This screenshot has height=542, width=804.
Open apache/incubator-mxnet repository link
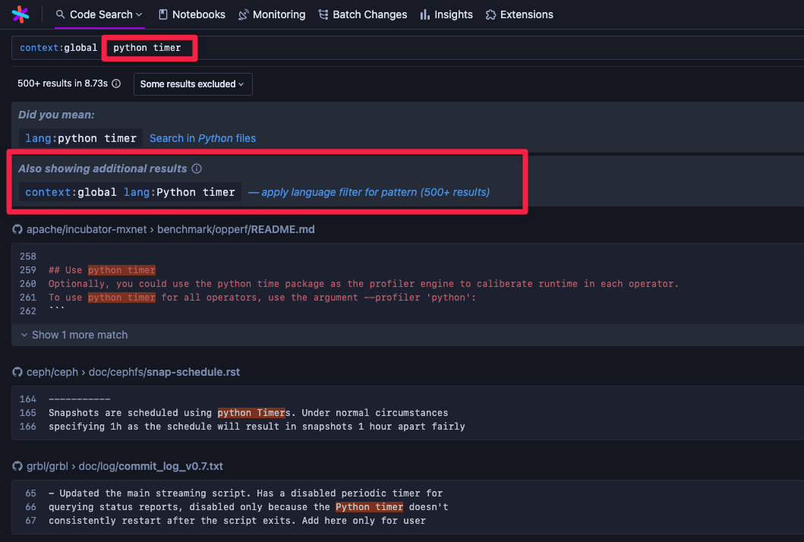(x=87, y=229)
